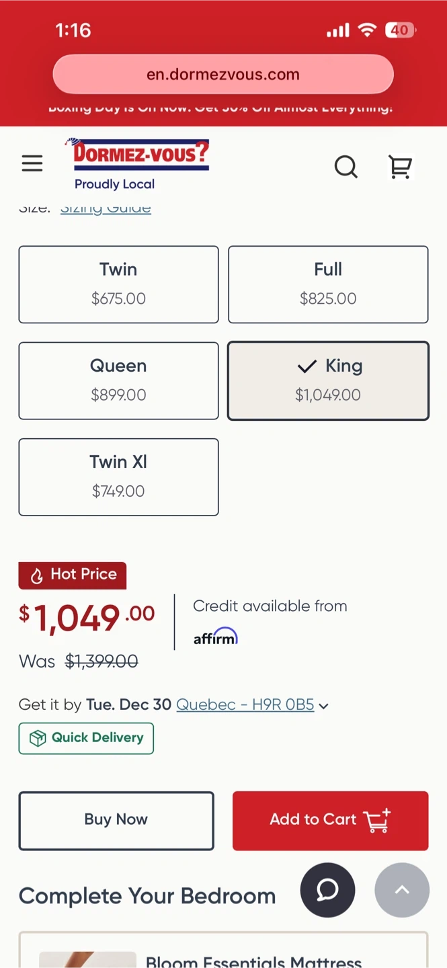Open the shopping cart
This screenshot has width=447, height=968.
(401, 166)
